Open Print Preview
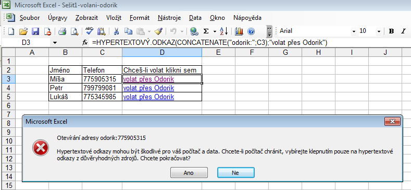411x190 pixels. click(x=74, y=31)
